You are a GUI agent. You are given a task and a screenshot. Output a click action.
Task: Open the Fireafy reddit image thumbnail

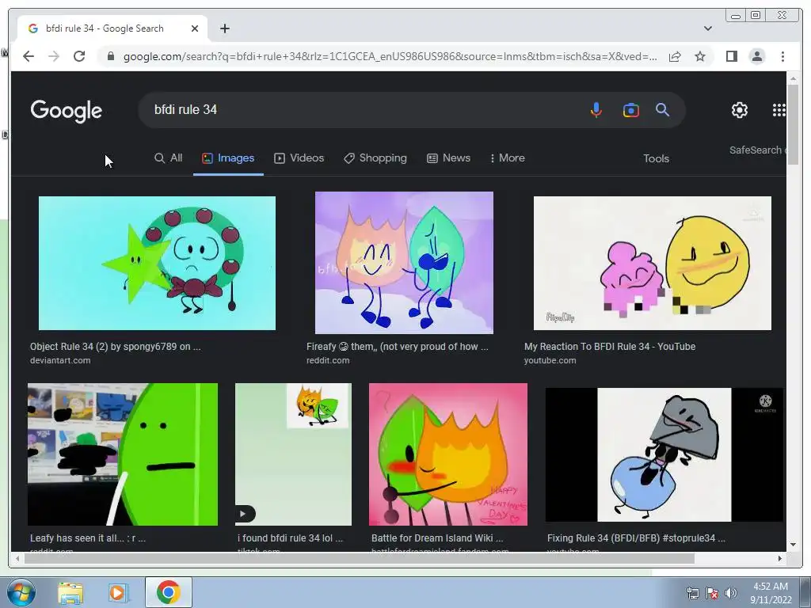pyautogui.click(x=404, y=263)
